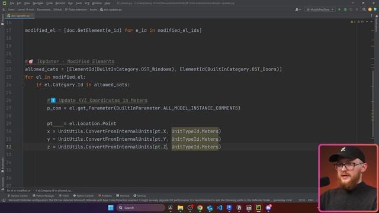Click the green Run button
Screen dimensions: 379x213
click(x=339, y=9)
